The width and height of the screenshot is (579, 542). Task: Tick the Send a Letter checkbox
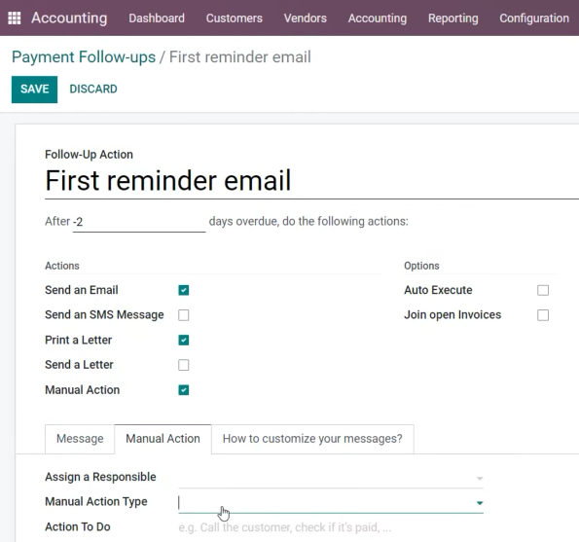tap(184, 365)
